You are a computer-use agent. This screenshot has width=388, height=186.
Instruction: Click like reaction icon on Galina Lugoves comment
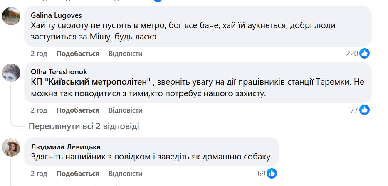click(365, 53)
